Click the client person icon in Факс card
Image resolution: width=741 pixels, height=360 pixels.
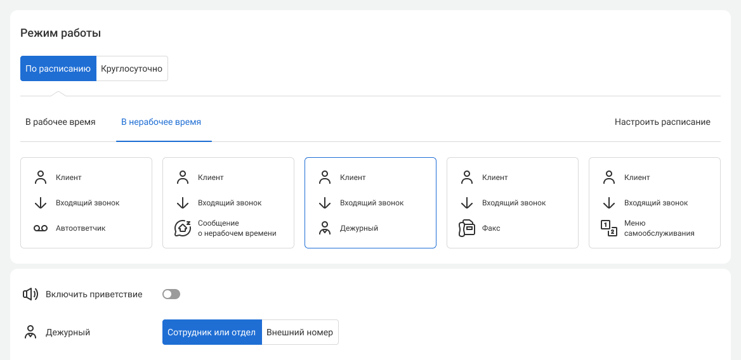(x=467, y=177)
